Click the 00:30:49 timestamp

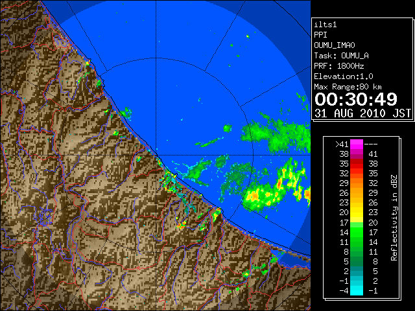356,99
